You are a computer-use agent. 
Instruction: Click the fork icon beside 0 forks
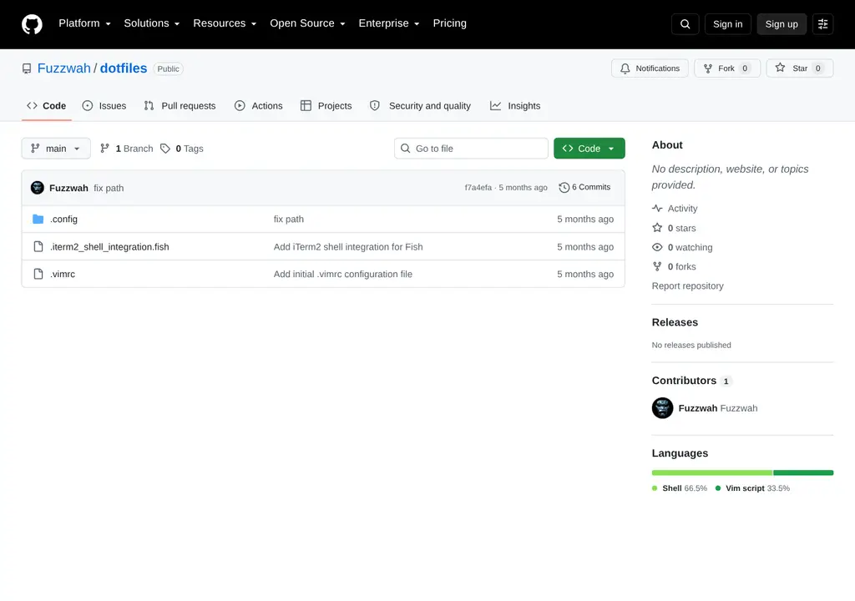coord(657,266)
